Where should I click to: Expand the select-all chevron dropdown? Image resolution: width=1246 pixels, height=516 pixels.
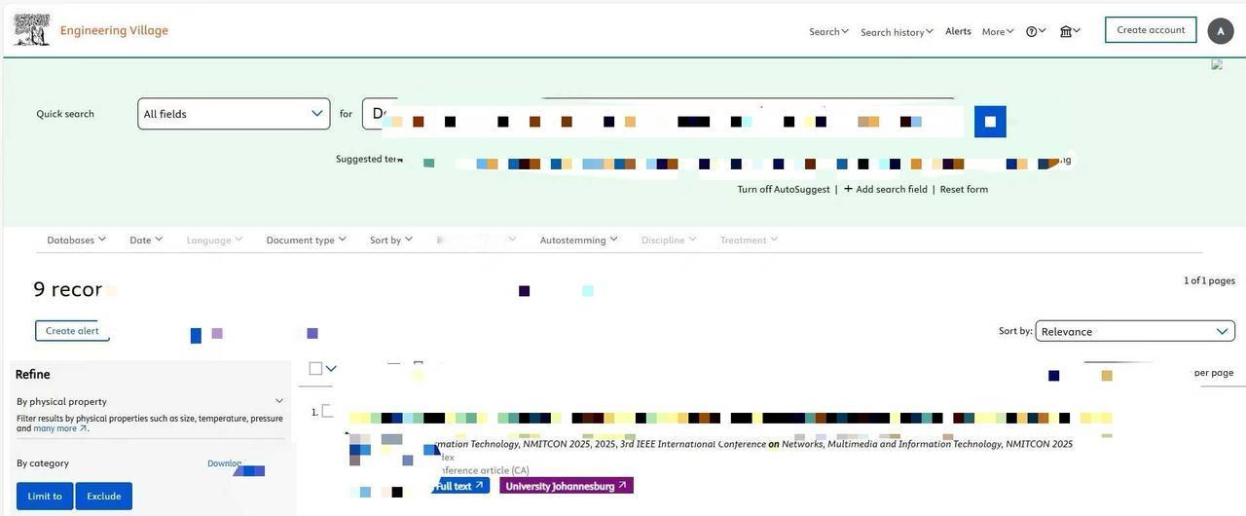[x=331, y=368]
